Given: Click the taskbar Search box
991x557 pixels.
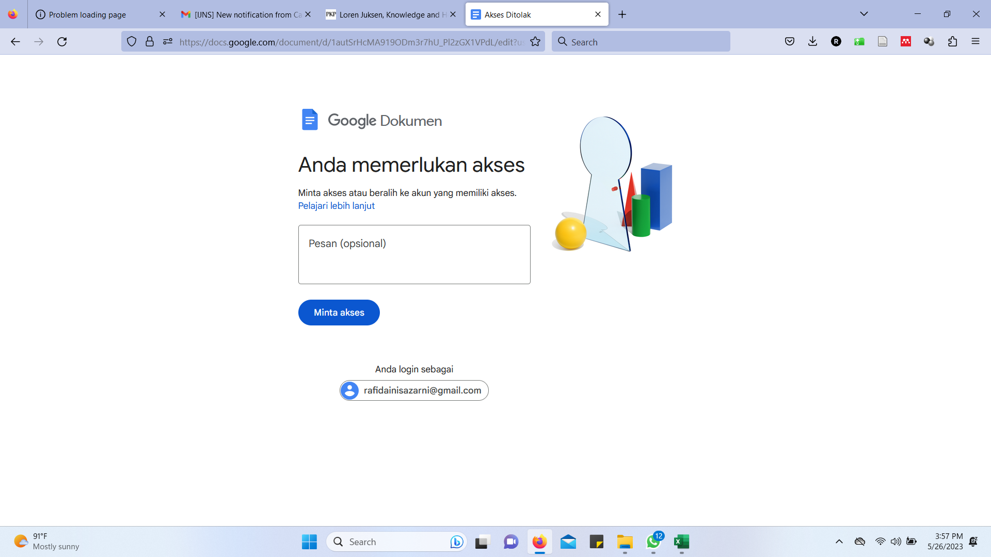Looking at the screenshot, I should click(396, 542).
